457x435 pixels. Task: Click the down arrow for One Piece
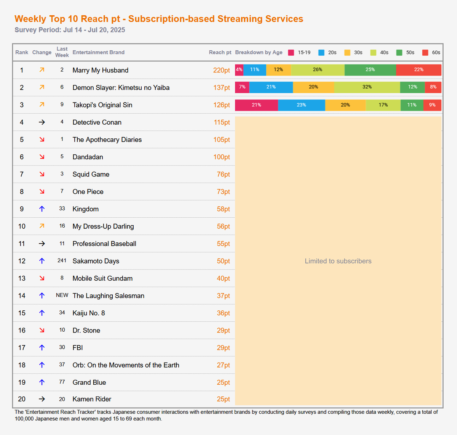[42, 191]
